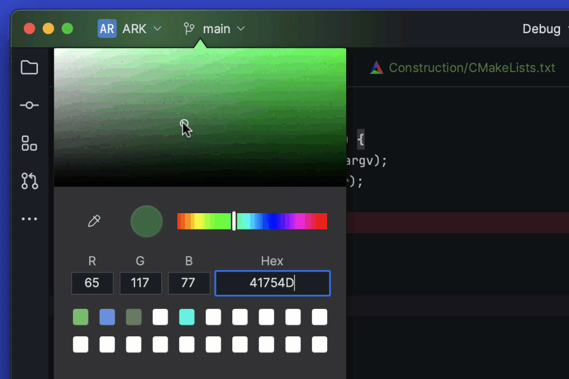Open the Commit tool window icon
Screen dimensions: 569x379
29,105
